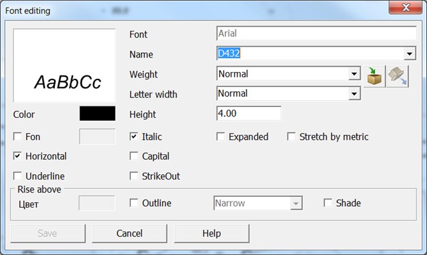Uncheck the Horizontal option
Viewport: 427px width, 255px height.
coord(18,156)
